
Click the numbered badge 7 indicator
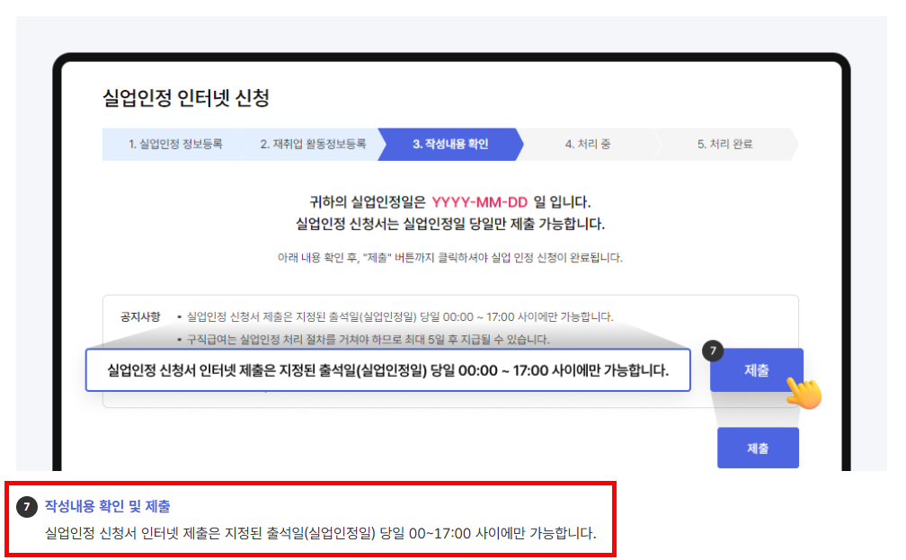(712, 351)
